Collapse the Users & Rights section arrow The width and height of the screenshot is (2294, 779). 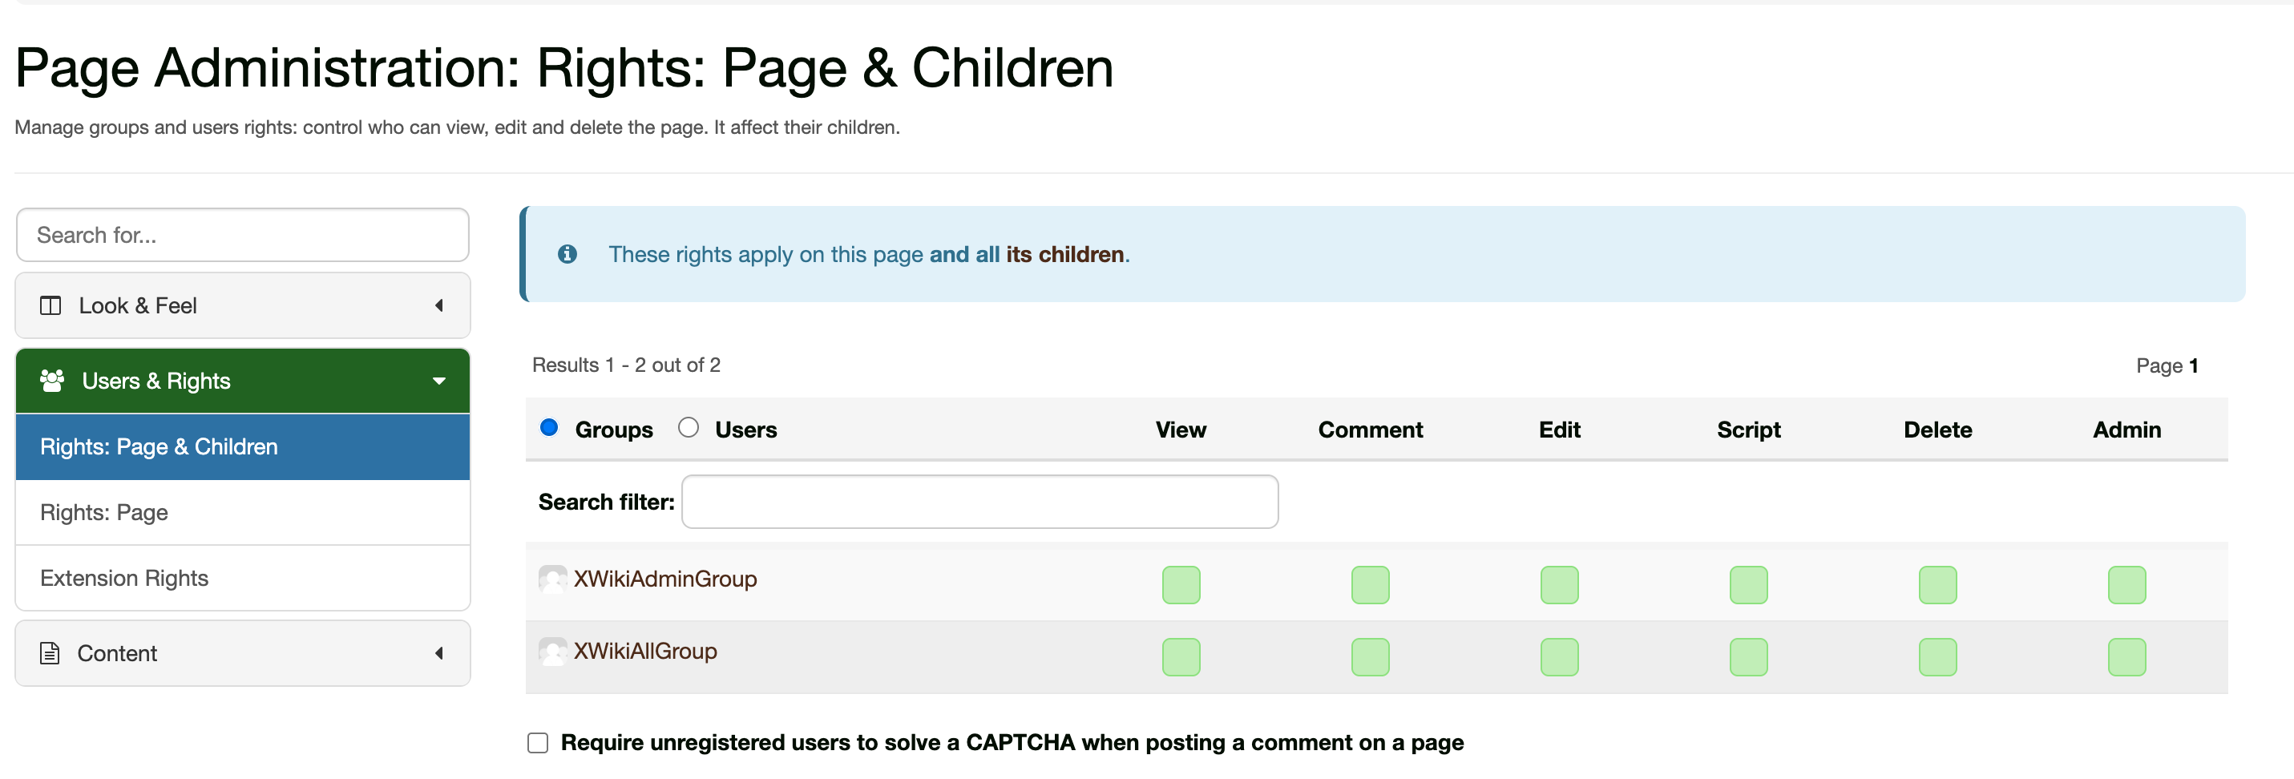coord(439,381)
